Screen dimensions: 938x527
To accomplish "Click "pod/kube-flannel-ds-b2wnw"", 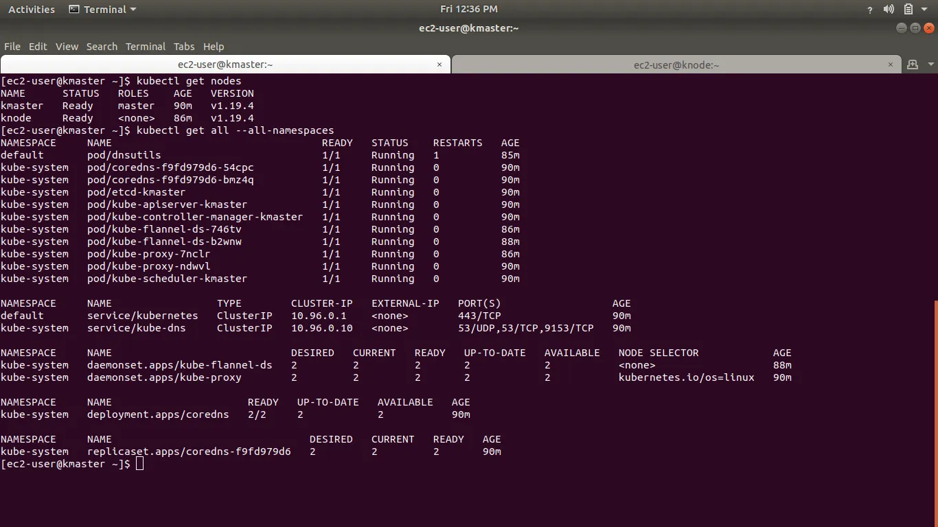I will click(164, 242).
